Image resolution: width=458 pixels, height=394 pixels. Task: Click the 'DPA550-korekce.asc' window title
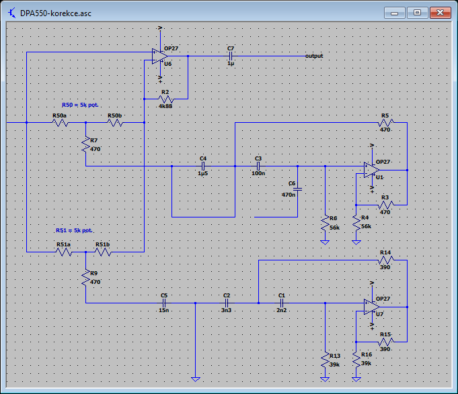pyautogui.click(x=56, y=13)
